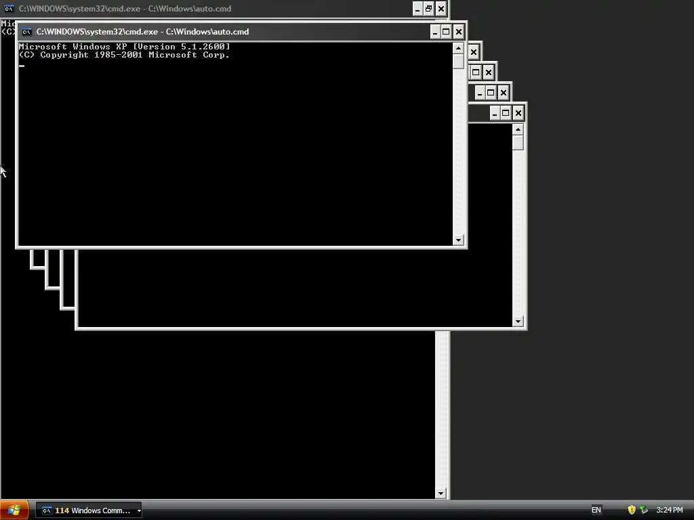Close the third stacked cmd window
694x520 pixels.
pos(488,72)
